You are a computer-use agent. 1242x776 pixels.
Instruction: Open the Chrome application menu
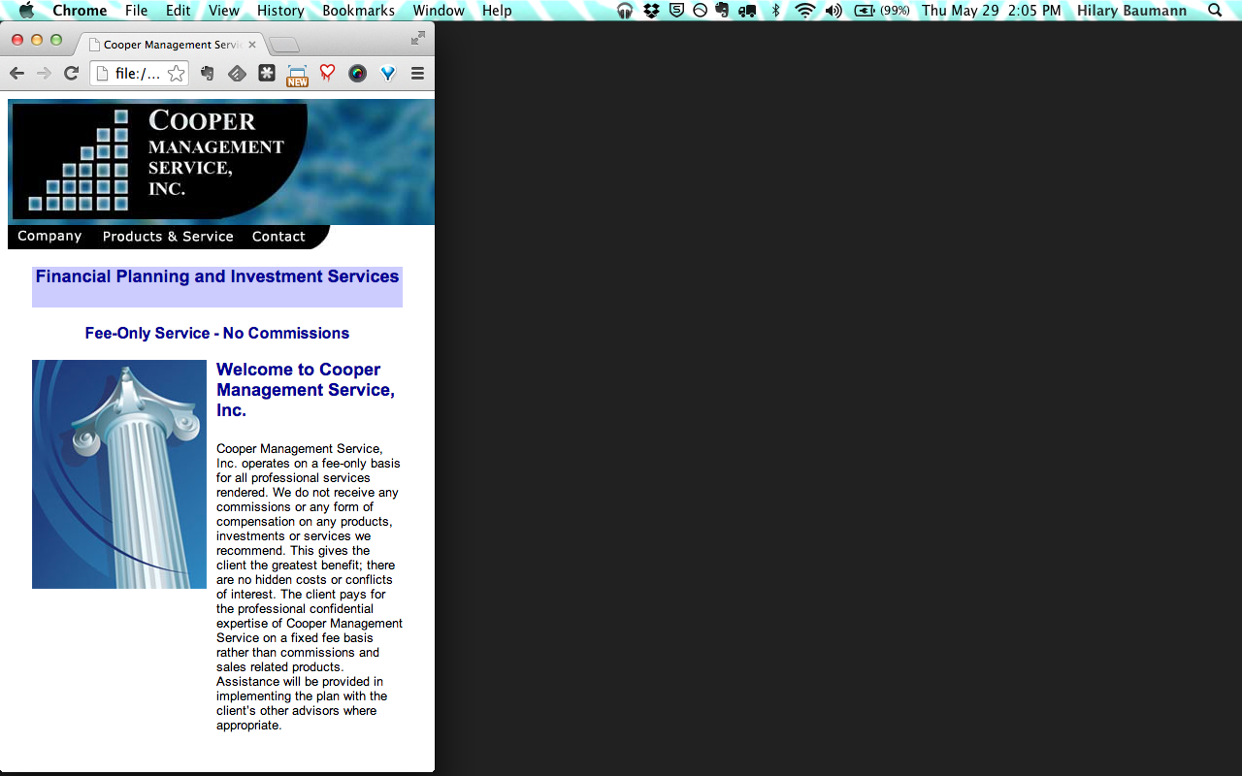pyautogui.click(x=80, y=11)
